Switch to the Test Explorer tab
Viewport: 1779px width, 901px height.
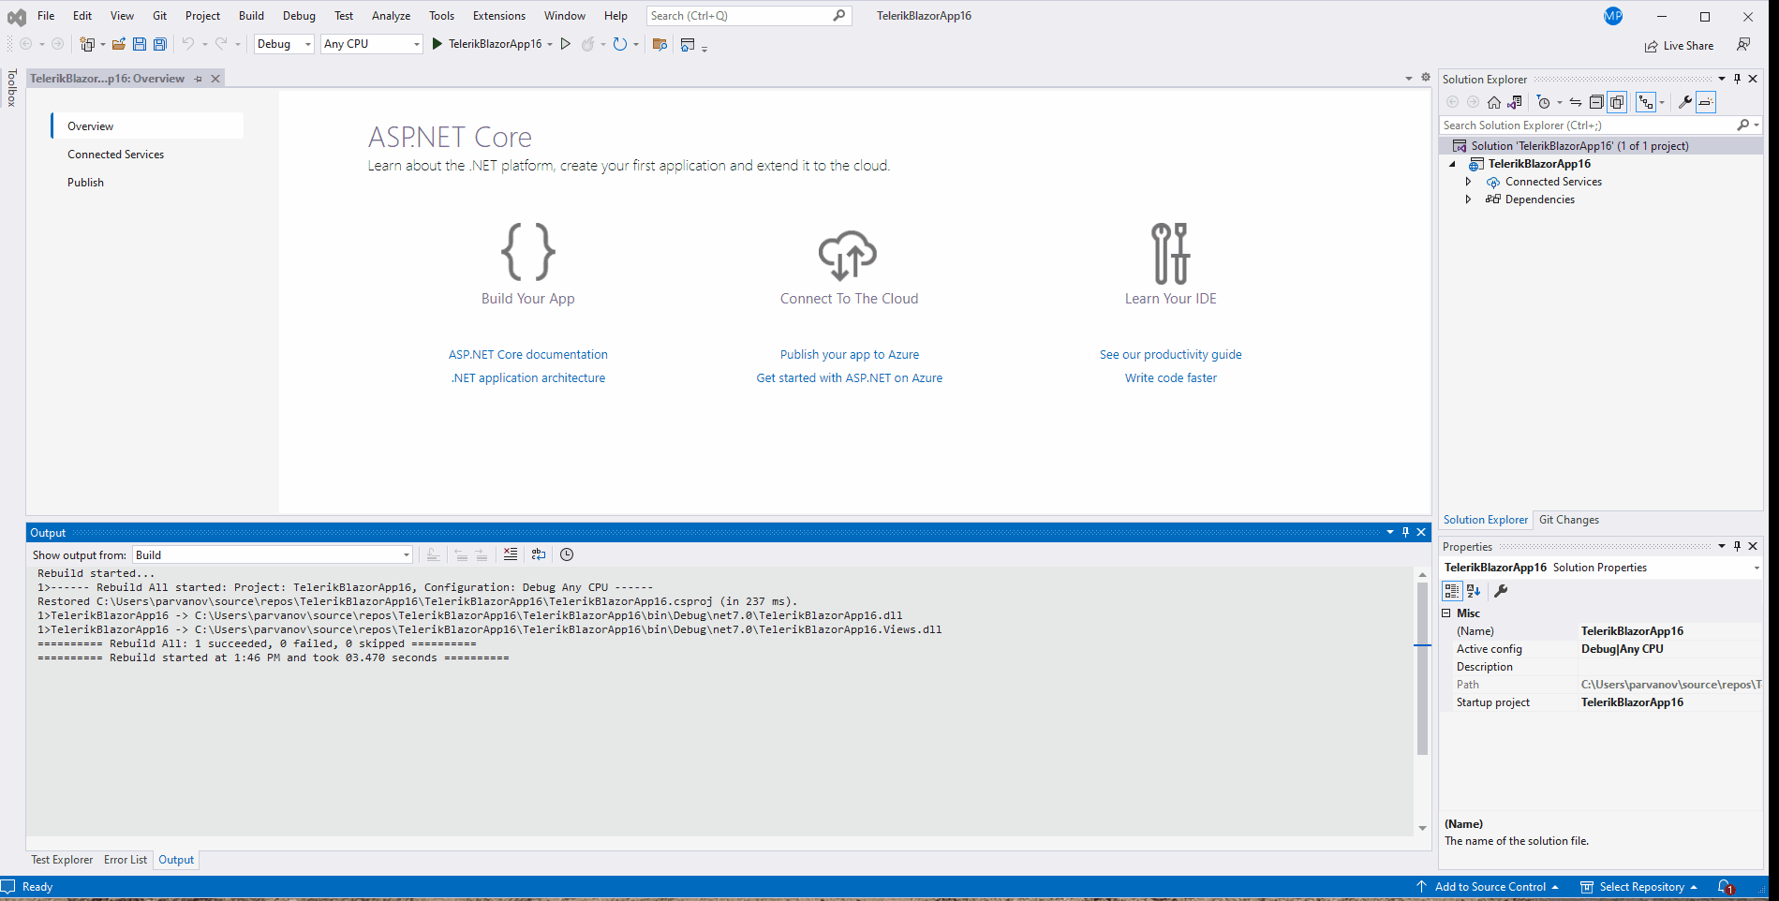coord(62,860)
